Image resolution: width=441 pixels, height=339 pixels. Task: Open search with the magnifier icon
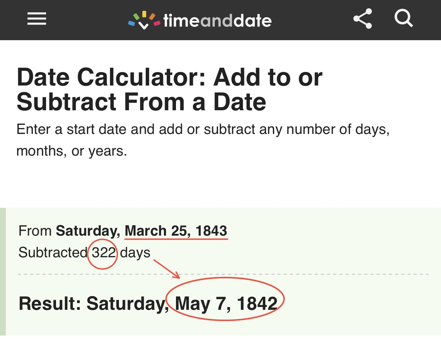(403, 18)
